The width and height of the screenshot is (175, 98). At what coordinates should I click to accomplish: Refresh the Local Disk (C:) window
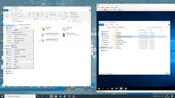click(x=149, y=27)
